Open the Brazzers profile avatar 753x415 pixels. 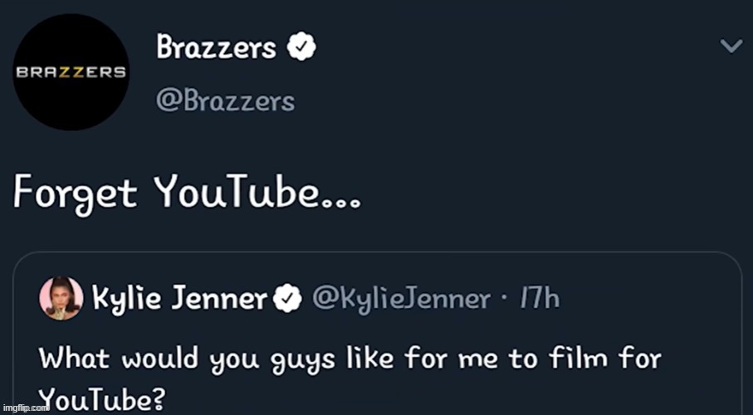(x=71, y=71)
